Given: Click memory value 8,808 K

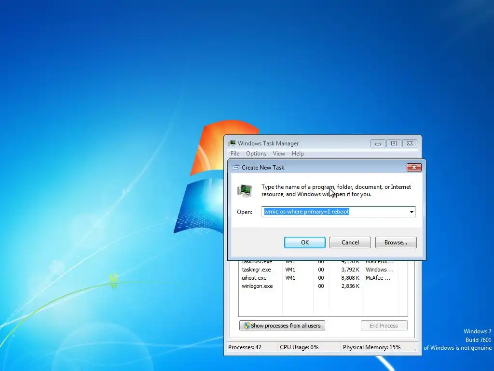Looking at the screenshot, I should (350, 278).
